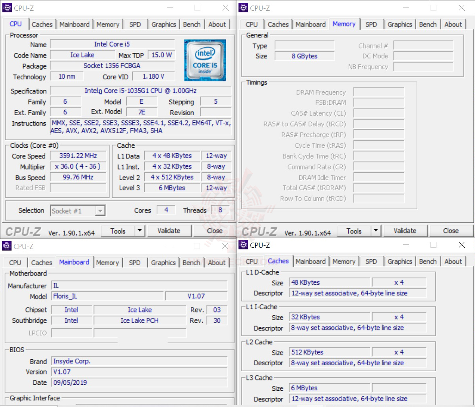
Task: Click the Max TDP value 15.0 W
Action: click(x=161, y=55)
